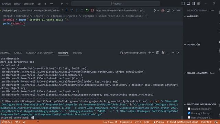Enable User Uncaught Exceptions checkbox

point(189,117)
